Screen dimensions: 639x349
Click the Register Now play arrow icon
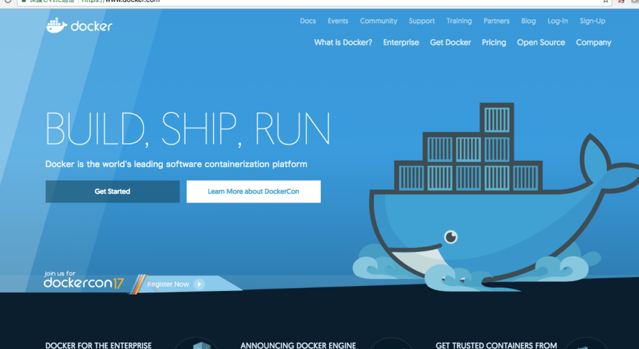[x=199, y=284]
